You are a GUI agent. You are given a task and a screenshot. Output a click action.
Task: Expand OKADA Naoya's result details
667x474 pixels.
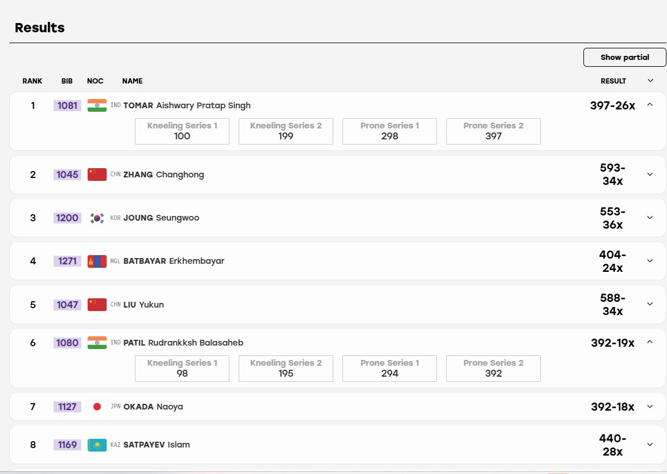click(x=650, y=407)
